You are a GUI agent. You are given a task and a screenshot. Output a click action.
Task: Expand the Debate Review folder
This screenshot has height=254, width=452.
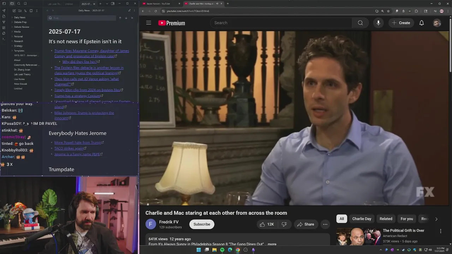coord(22,27)
